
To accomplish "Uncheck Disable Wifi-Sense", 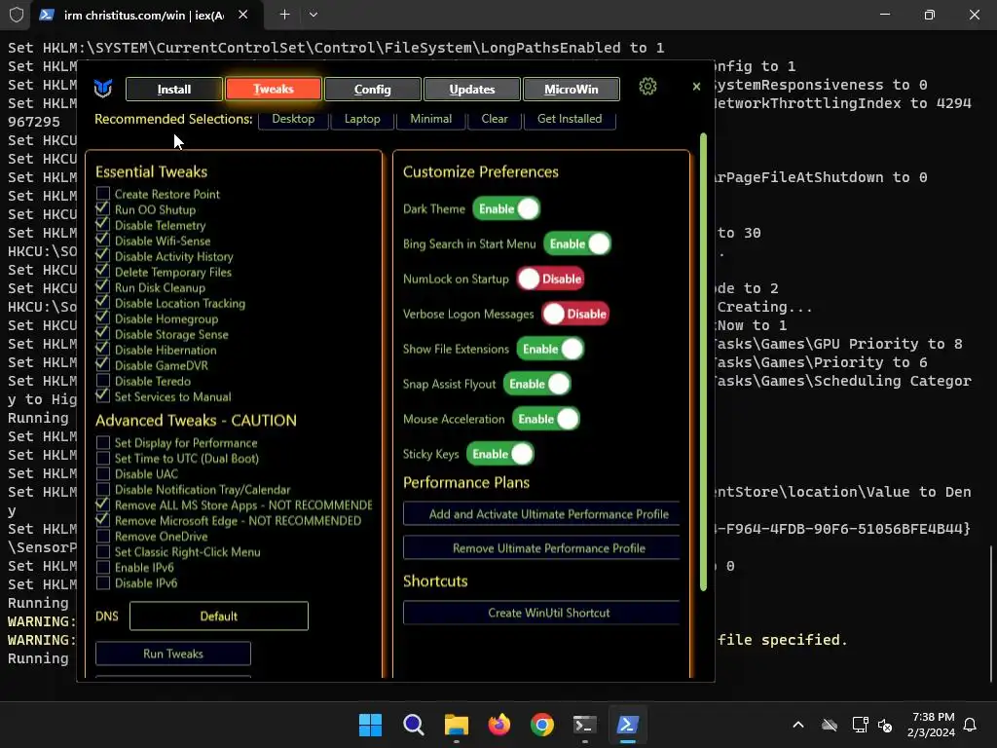I will [103, 241].
